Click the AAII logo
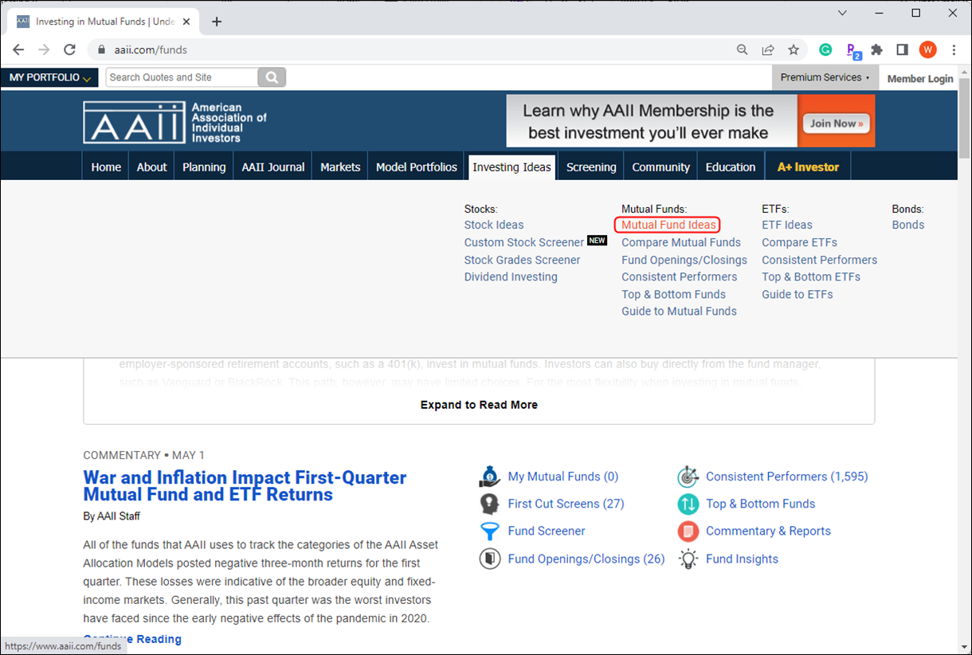972x655 pixels. (x=174, y=122)
